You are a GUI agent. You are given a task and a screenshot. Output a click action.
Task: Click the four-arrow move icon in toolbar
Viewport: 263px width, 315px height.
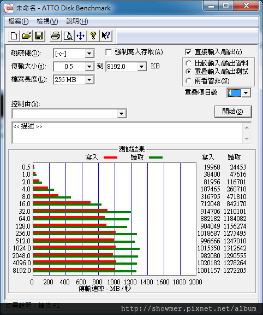coord(81,36)
